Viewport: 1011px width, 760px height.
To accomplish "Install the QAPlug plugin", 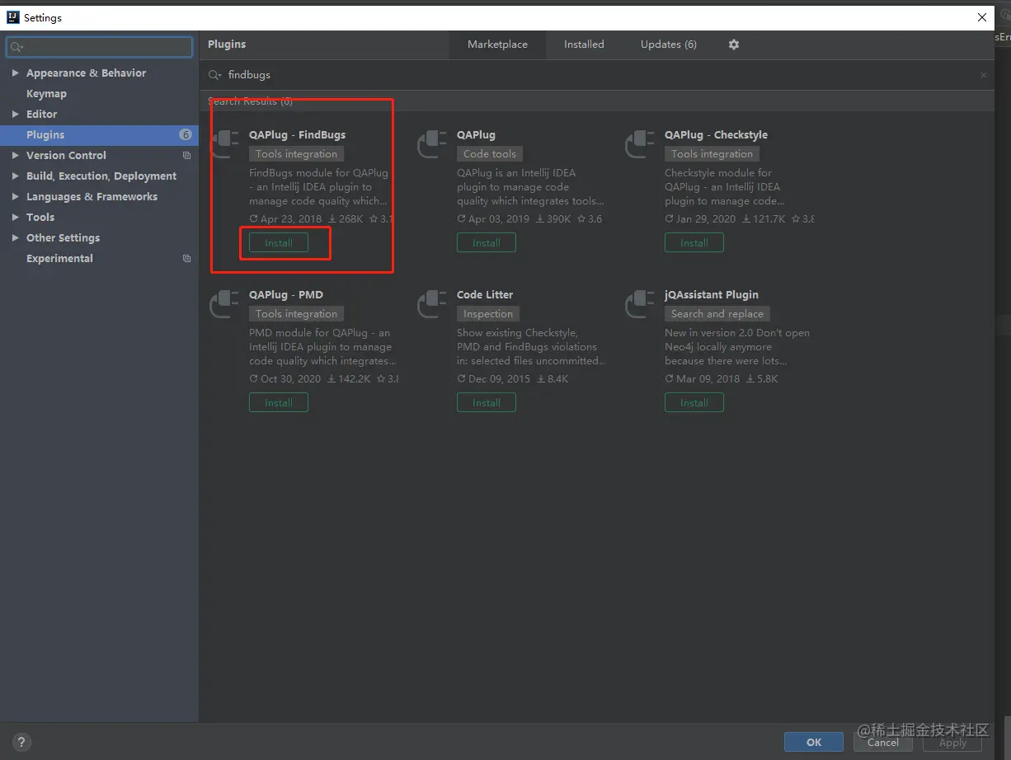I will click(x=487, y=243).
